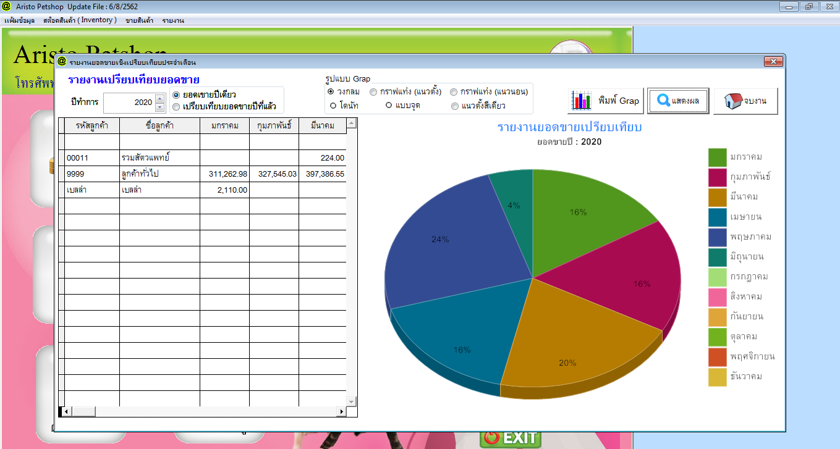Click the green EXIT button in main window

coord(511,438)
